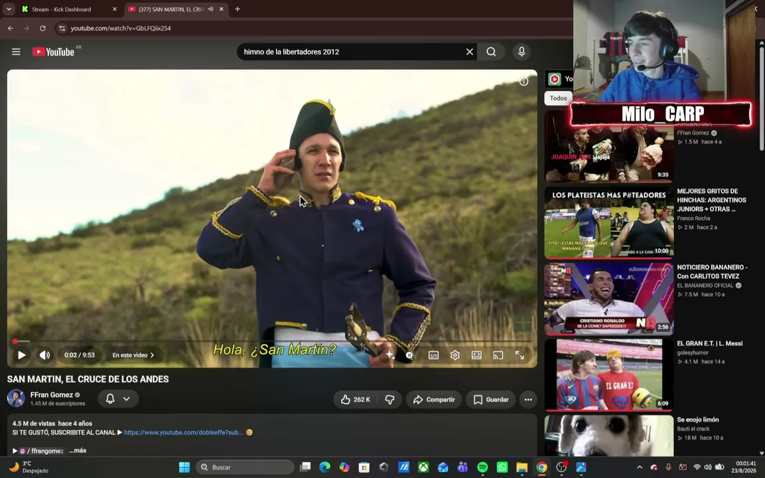Screen dimensions: 765x478
Task: Open EL GRAN E.T. Messi thumbnail
Action: click(609, 375)
